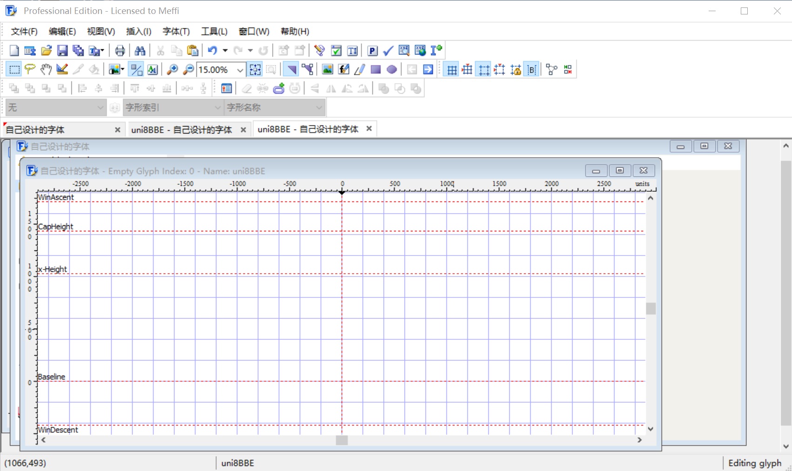
Task: Open the 帮助(H) menu
Action: click(x=295, y=31)
